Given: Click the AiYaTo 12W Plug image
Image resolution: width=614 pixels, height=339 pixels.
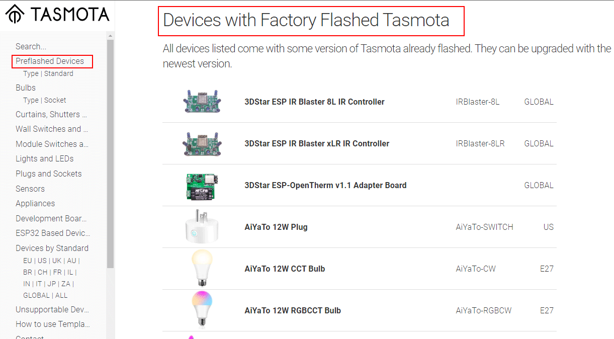Looking at the screenshot, I should point(202,227).
